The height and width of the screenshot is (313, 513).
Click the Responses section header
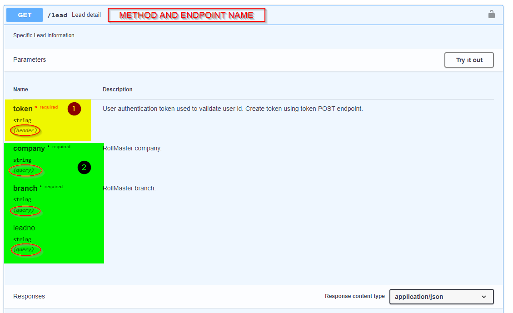(x=29, y=296)
